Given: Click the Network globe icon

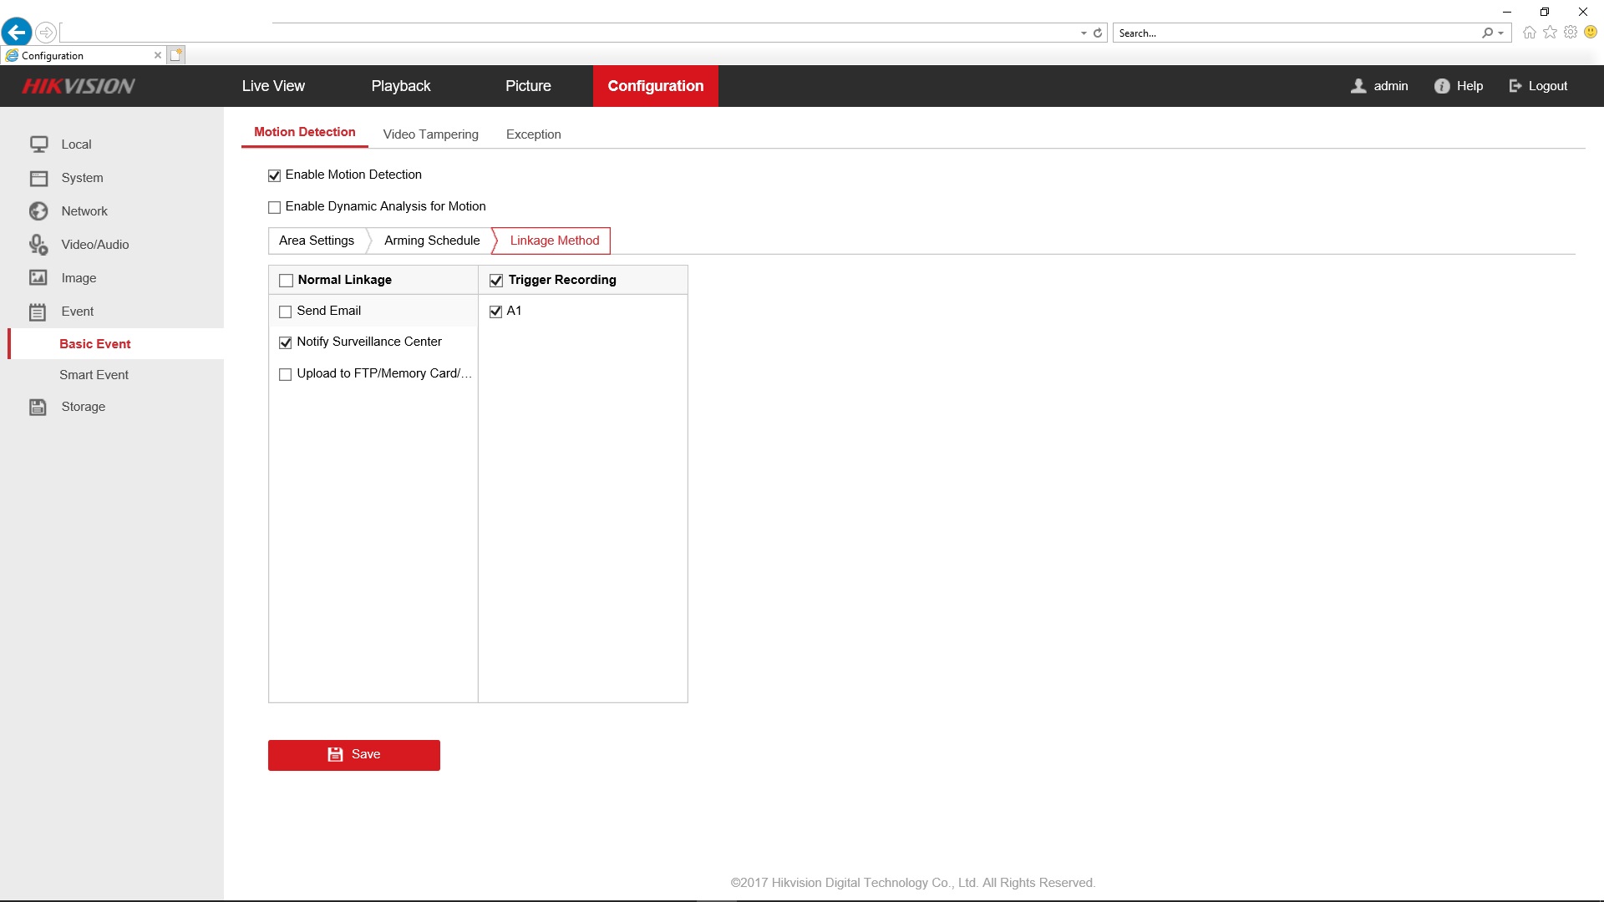Looking at the screenshot, I should pos(38,211).
